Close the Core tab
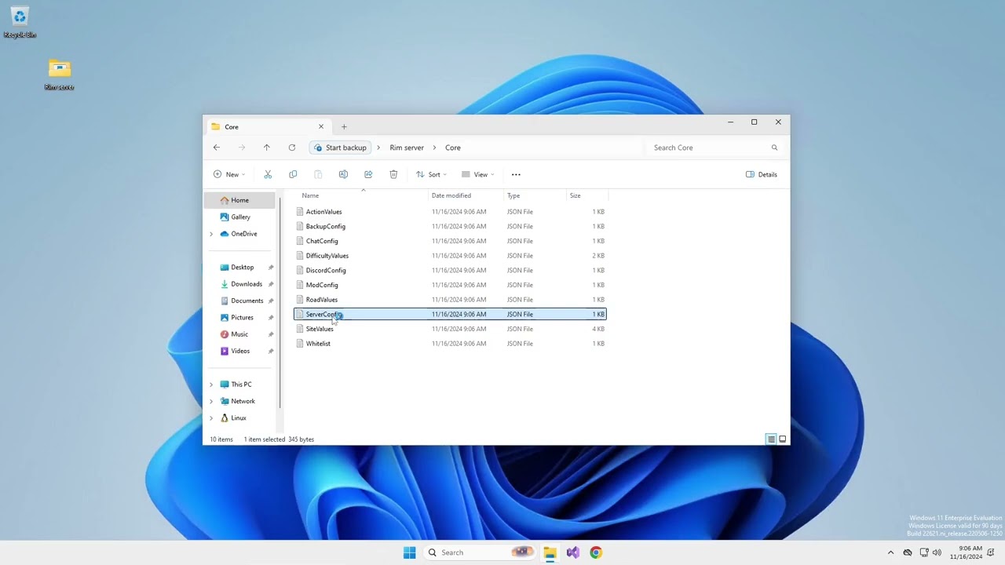This screenshot has width=1005, height=565. click(x=320, y=126)
